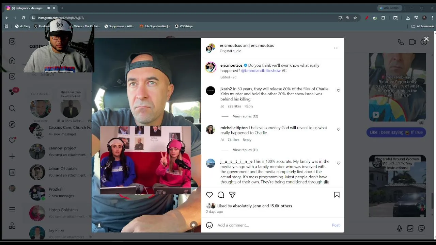Open the careful Around Women reel thumbnail

tap(398, 186)
